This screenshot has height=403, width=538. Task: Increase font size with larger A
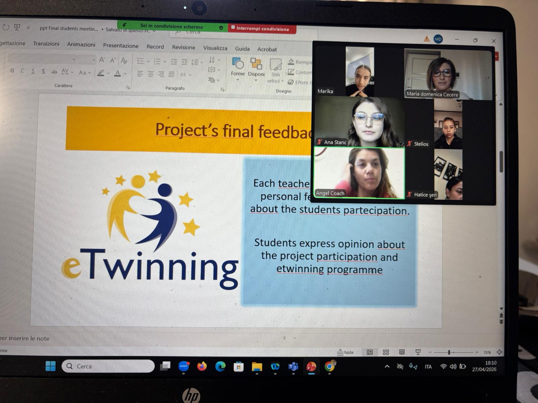tap(102, 60)
